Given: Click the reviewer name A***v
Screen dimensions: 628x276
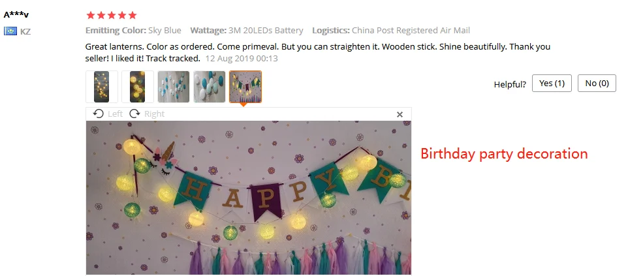Looking at the screenshot, I should point(16,15).
